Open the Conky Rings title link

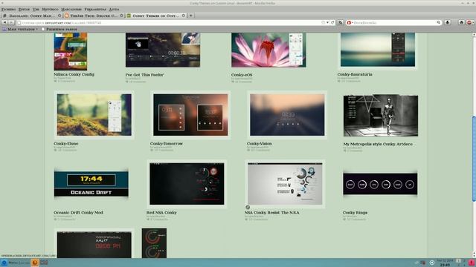(355, 213)
